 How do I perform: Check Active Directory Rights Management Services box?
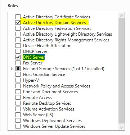18,40
